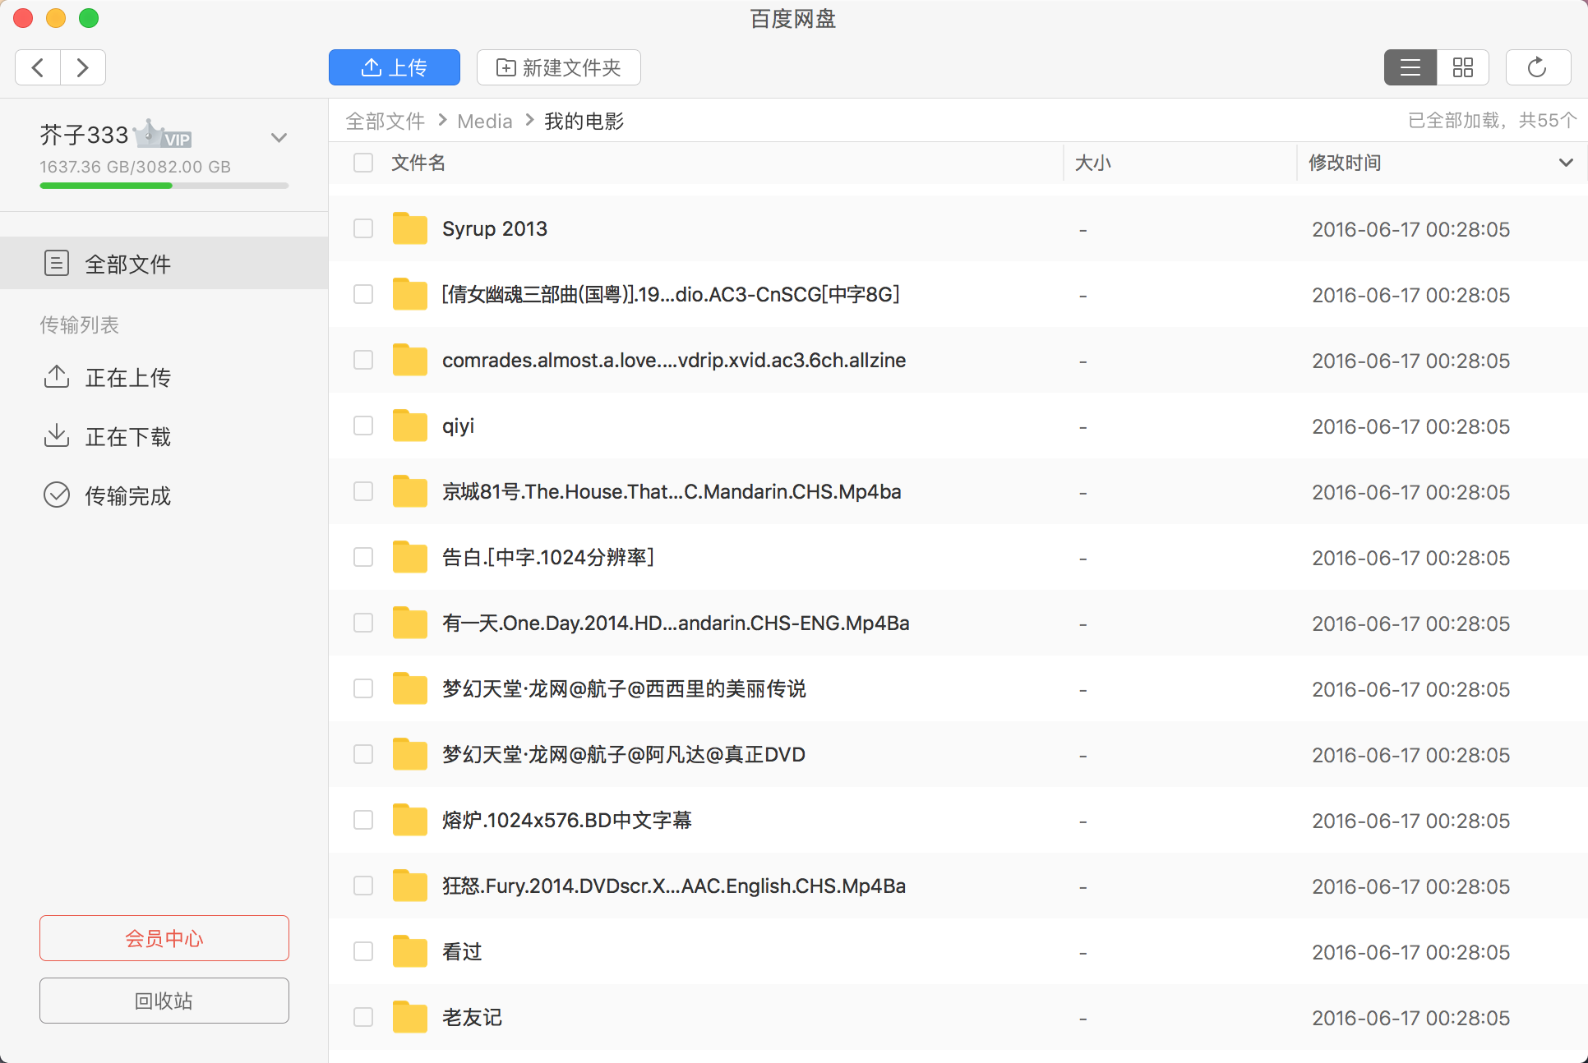Viewport: 1588px width, 1063px height.
Task: Click folder icon of 京城81号
Action: pyautogui.click(x=409, y=491)
